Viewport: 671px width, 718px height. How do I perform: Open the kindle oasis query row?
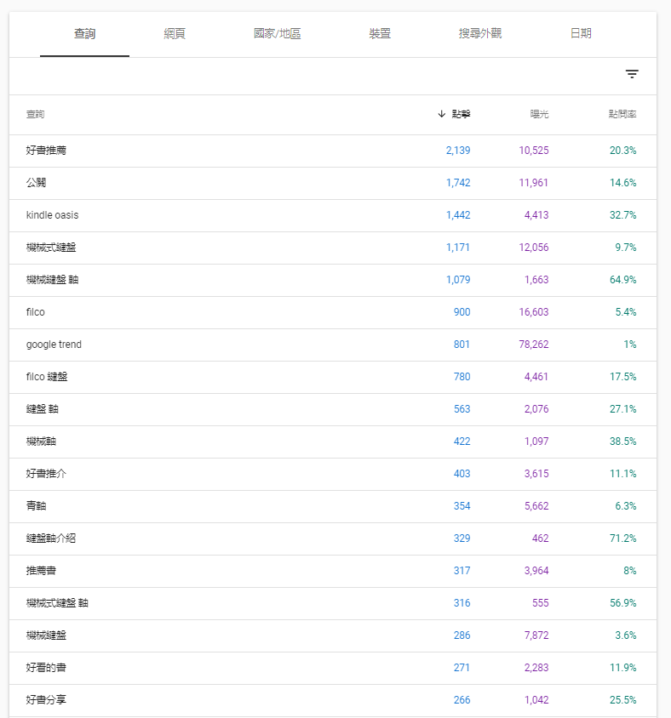52,215
